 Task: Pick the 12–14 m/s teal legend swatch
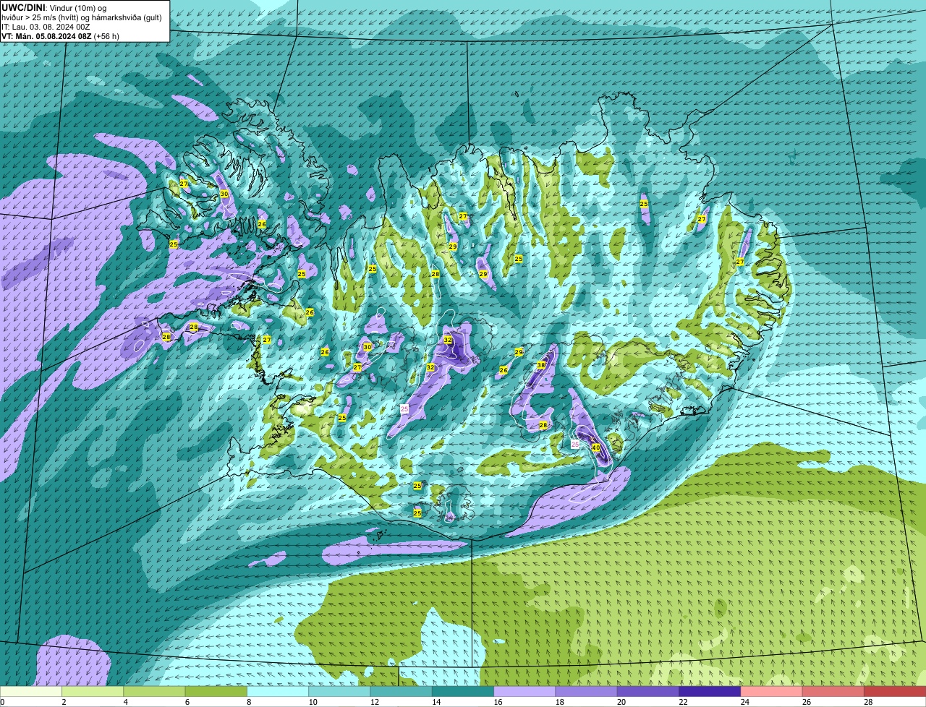pyautogui.click(x=402, y=691)
